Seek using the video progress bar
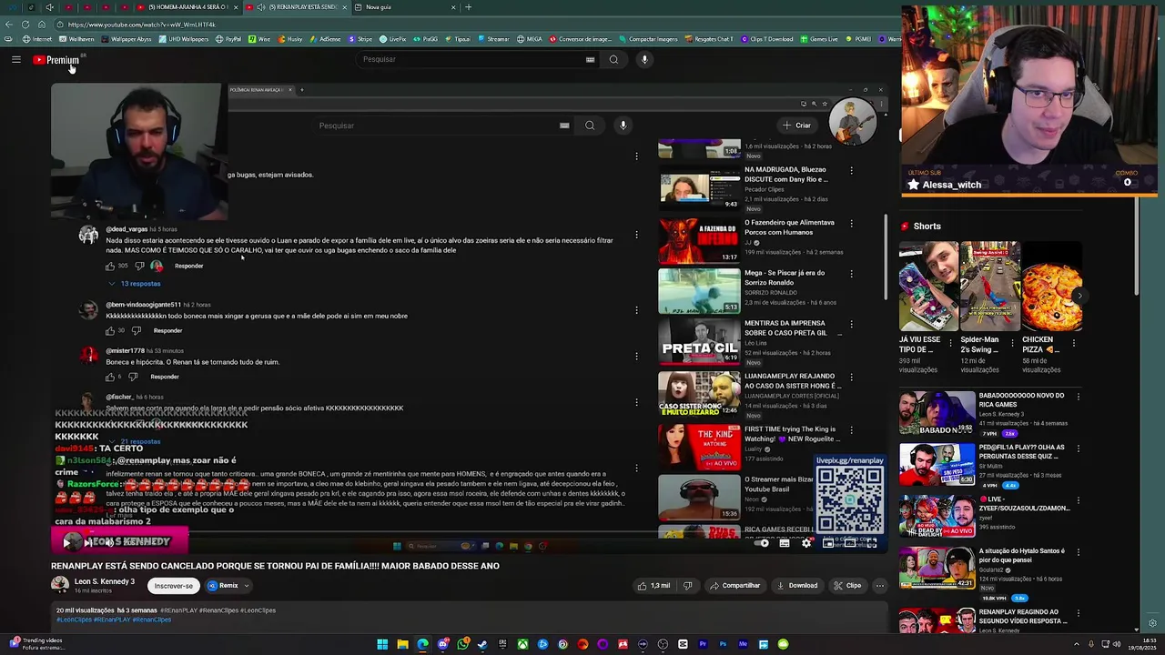Image resolution: width=1165 pixels, height=655 pixels. click(x=469, y=532)
